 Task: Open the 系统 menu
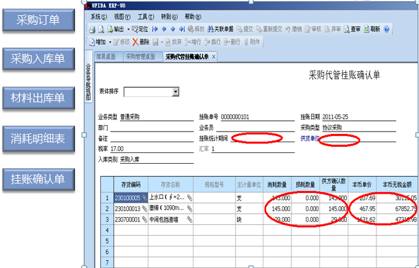(98, 17)
